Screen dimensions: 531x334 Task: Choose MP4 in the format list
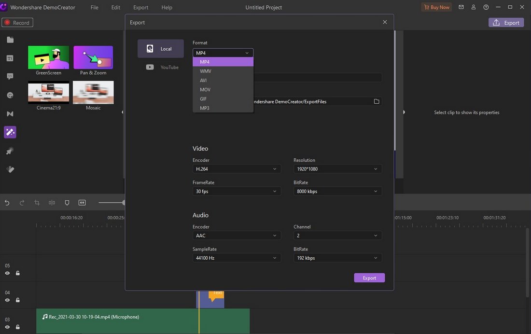223,62
